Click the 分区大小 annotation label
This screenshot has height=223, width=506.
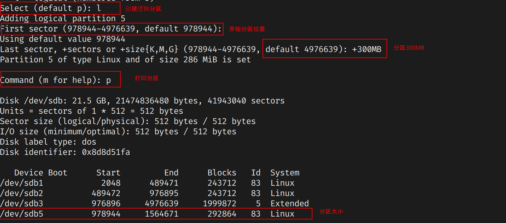coord(331,211)
